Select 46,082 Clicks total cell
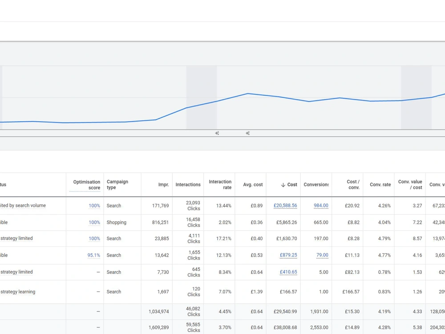 [x=193, y=312]
